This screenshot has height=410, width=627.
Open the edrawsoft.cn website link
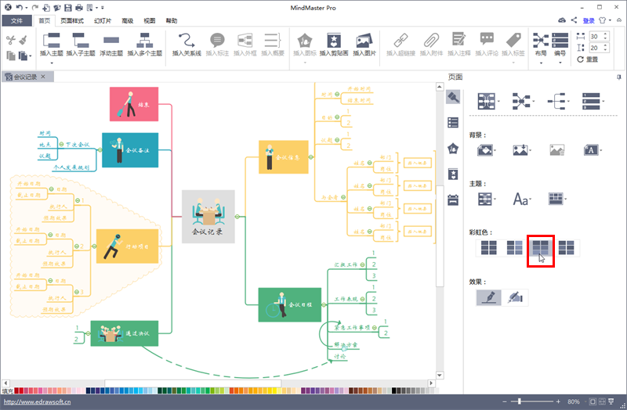pyautogui.click(x=37, y=402)
